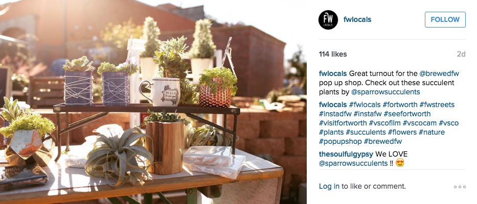Open the #visitfortworth hashtag

(343, 123)
